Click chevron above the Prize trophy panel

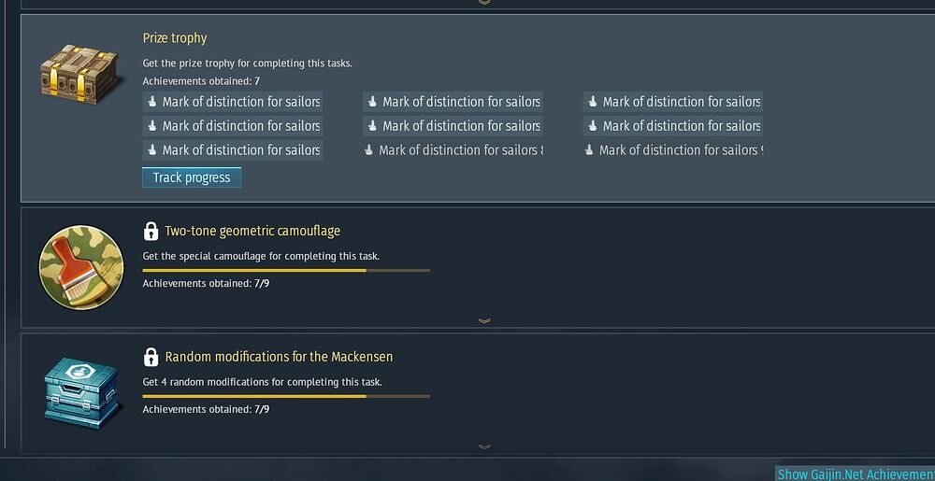484,3
